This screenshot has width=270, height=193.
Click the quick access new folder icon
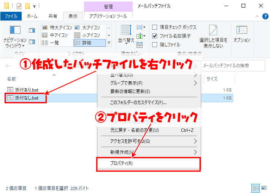point(27,6)
